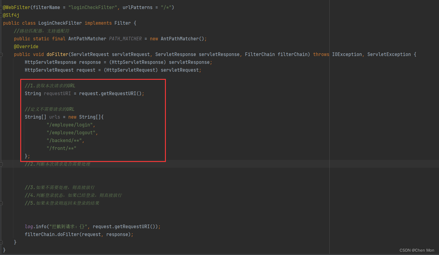Click the //路径匹配器，支持通配符 comment
This screenshot has height=255, width=439.
click(x=42, y=31)
